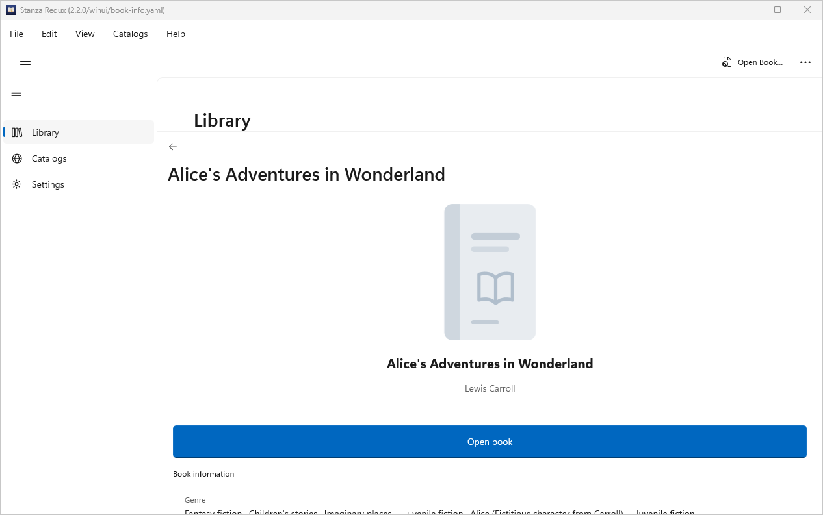Select Catalogs in the sidebar
823x515 pixels.
(79, 158)
